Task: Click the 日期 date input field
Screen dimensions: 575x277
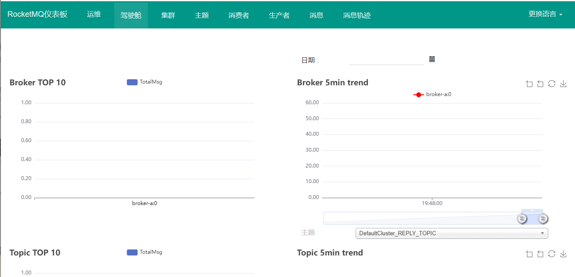Action: click(387, 60)
